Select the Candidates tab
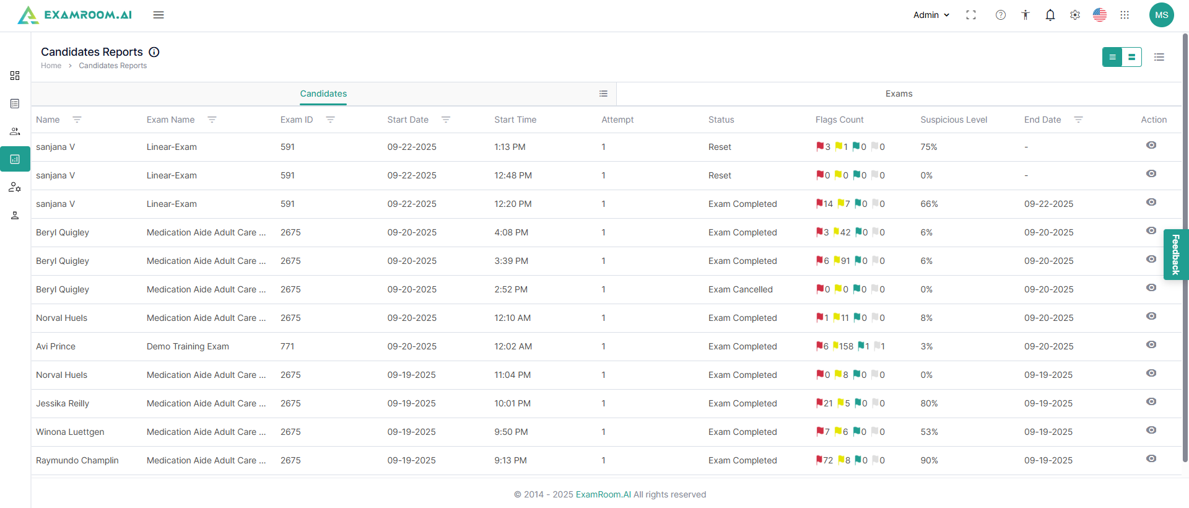Screen dimensions: 1189x508 [323, 94]
